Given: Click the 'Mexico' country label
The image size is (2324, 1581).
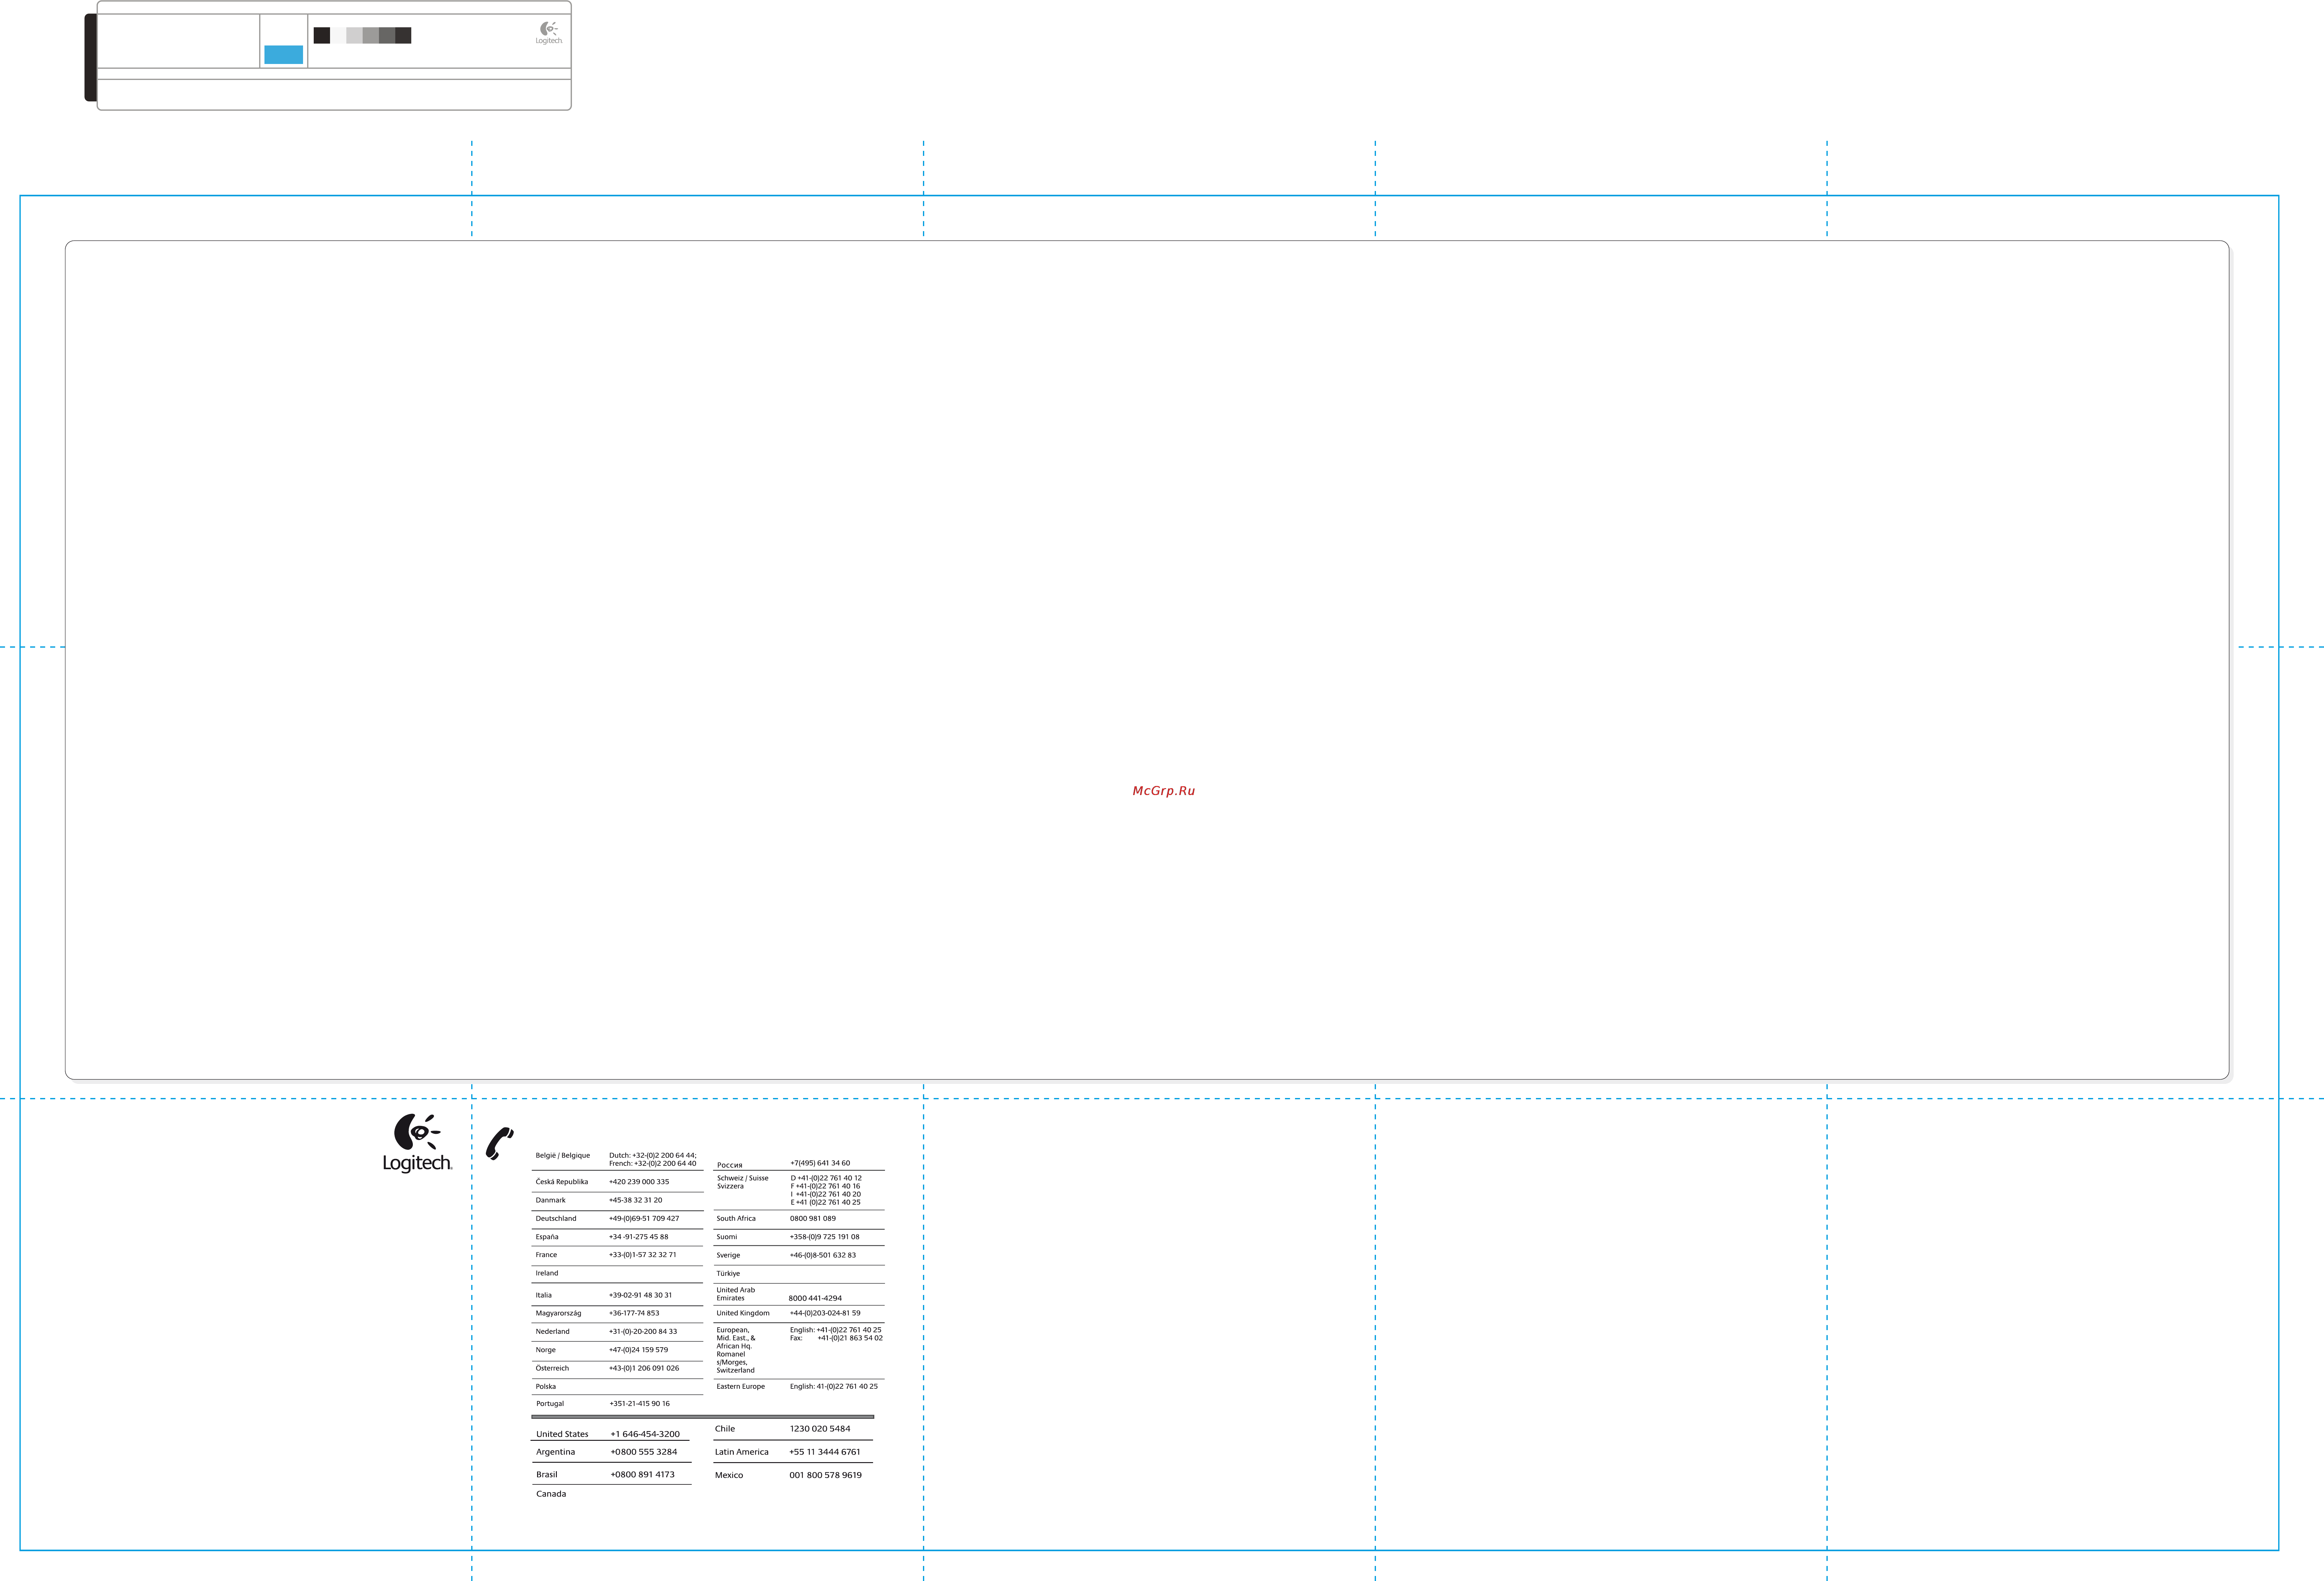Looking at the screenshot, I should (729, 1475).
